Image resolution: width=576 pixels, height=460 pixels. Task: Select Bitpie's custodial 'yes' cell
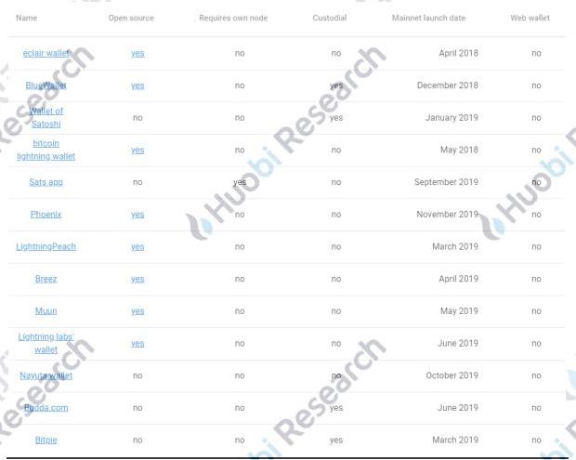(336, 440)
